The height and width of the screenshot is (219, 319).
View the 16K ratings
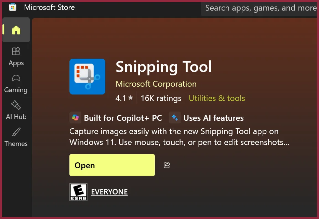pos(161,98)
